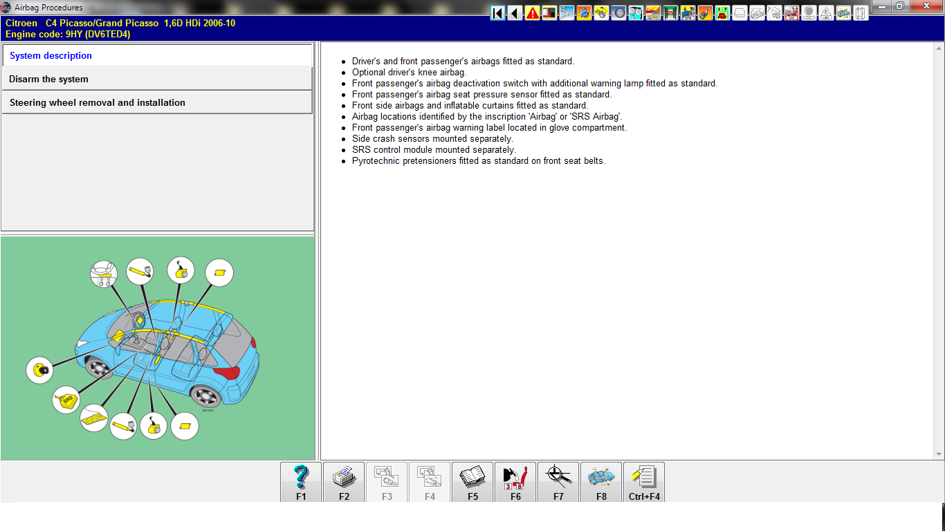The image size is (945, 531).
Task: Click the tyre wheel icon in top toolbar
Action: 618,13
